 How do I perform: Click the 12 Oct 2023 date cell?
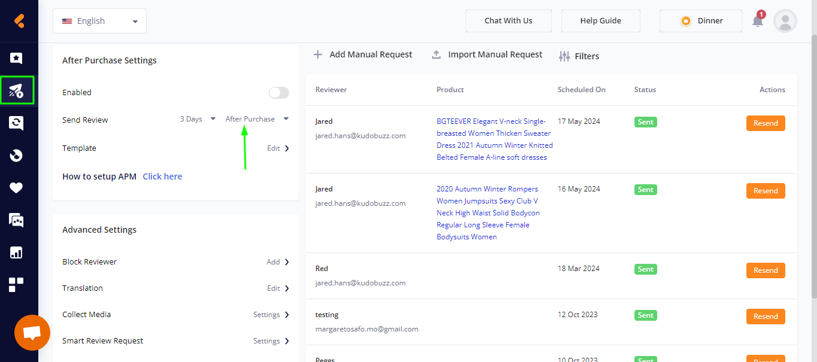(578, 315)
